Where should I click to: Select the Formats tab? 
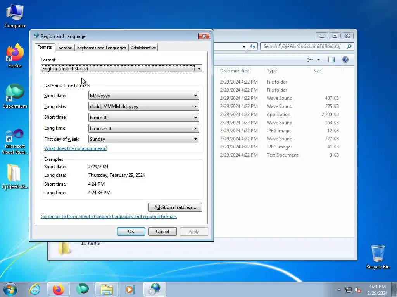(x=45, y=47)
